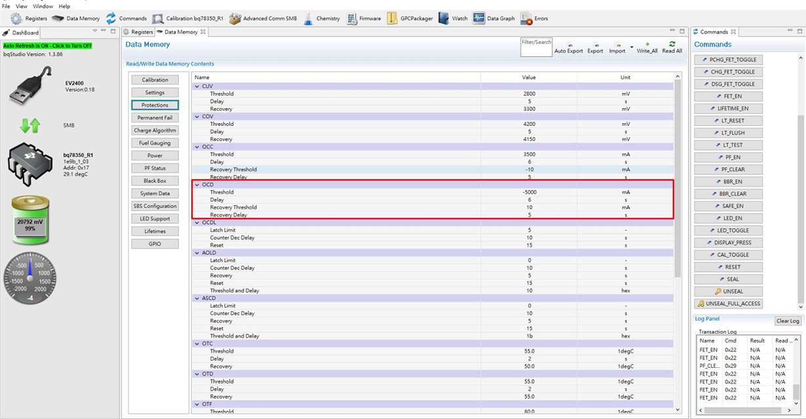Open the Watch tool
This screenshot has height=419, width=806.
(x=444, y=18)
